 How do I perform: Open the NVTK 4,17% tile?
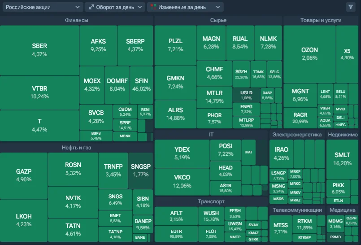pos(73,202)
